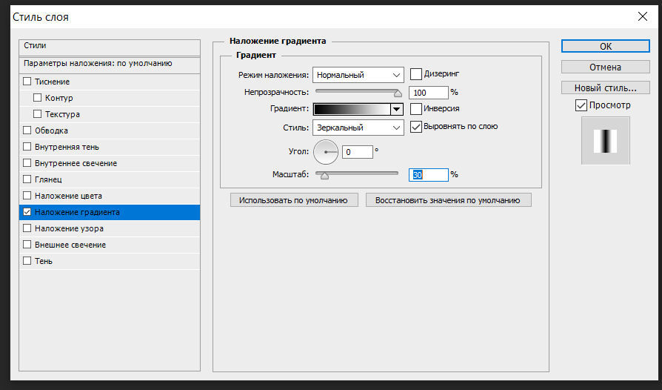
Task: Enable the Наложение узора checkbox
Action: pos(27,228)
